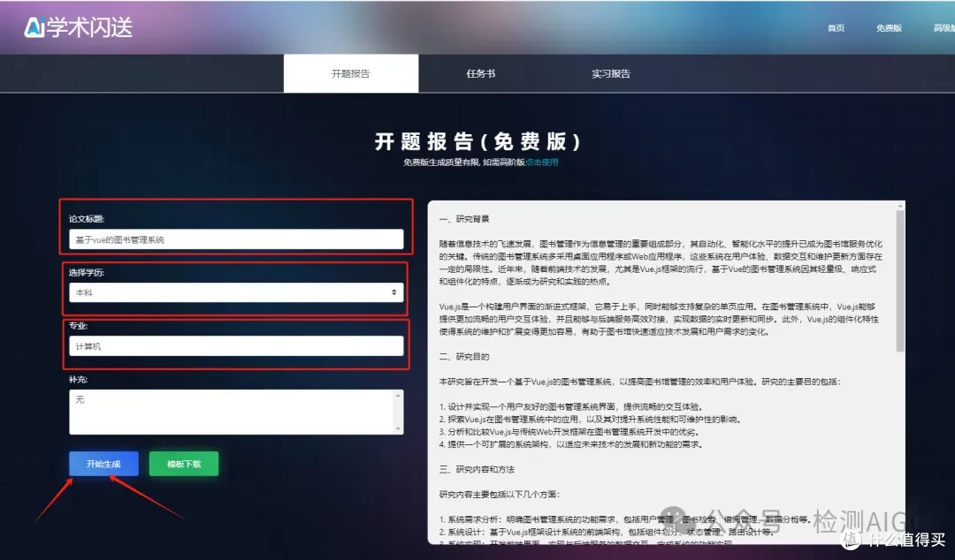Switch to the 实习报告 tab
This screenshot has width=955, height=560.
(x=611, y=73)
